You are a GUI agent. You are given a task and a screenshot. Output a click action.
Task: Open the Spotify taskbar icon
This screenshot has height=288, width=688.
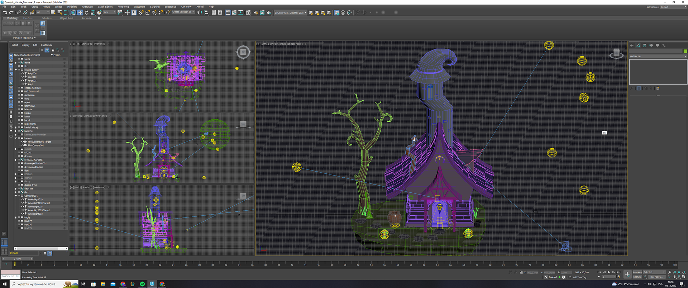142,284
